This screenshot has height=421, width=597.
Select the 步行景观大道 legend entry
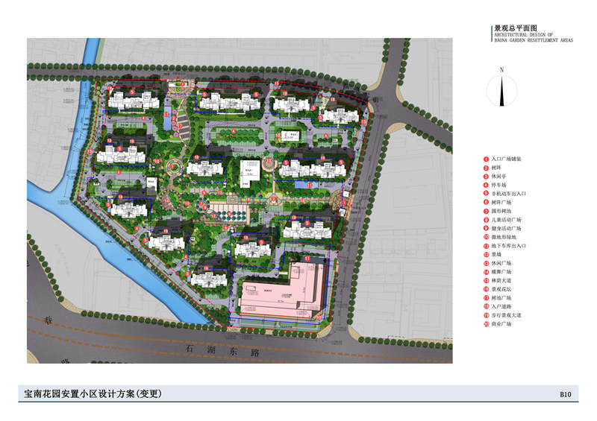pos(509,315)
